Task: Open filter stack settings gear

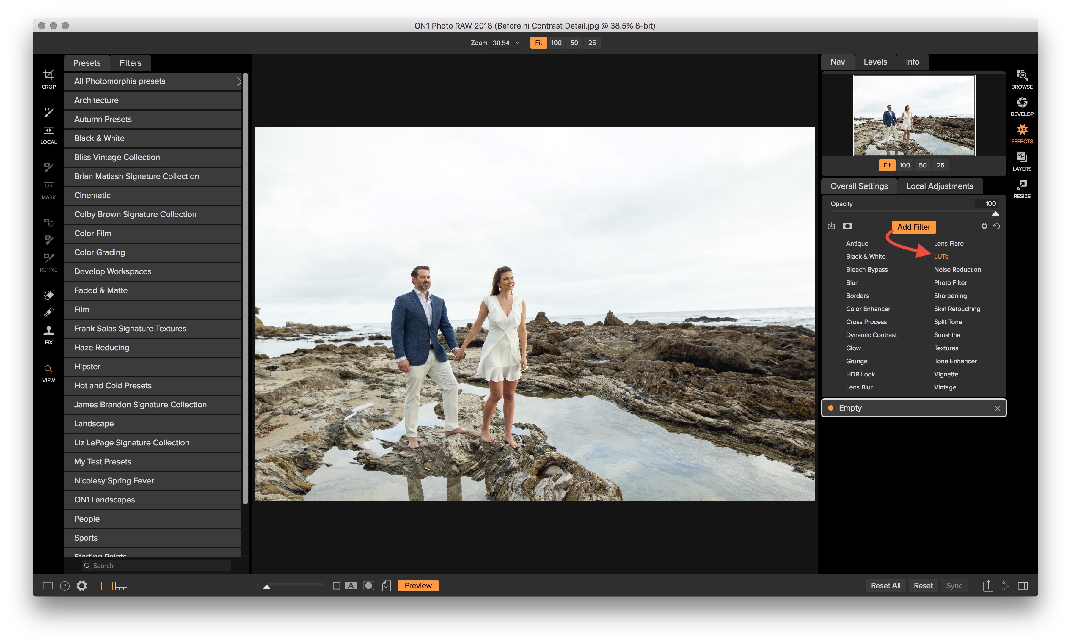Action: pyautogui.click(x=984, y=226)
